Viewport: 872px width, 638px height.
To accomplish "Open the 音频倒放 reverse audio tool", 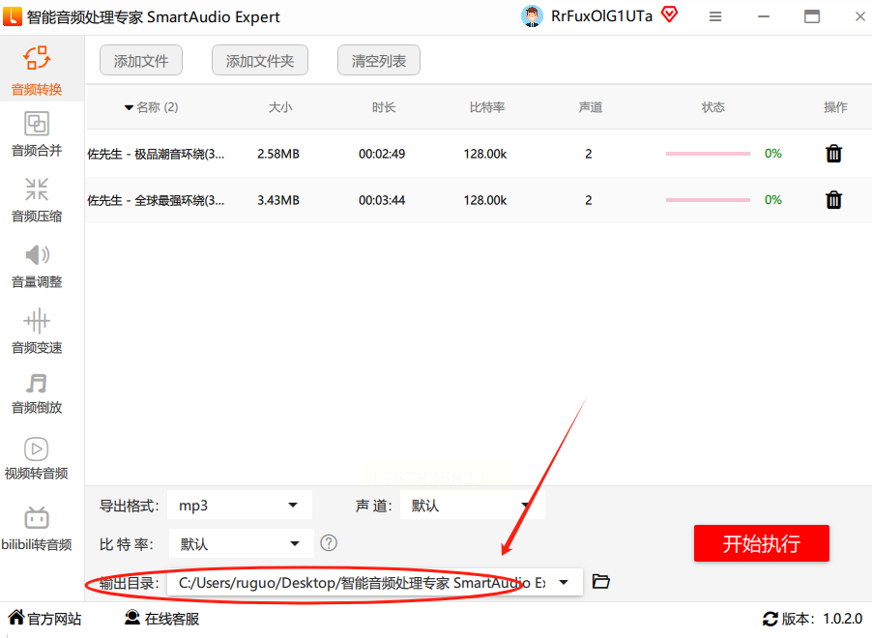I will coord(37,393).
